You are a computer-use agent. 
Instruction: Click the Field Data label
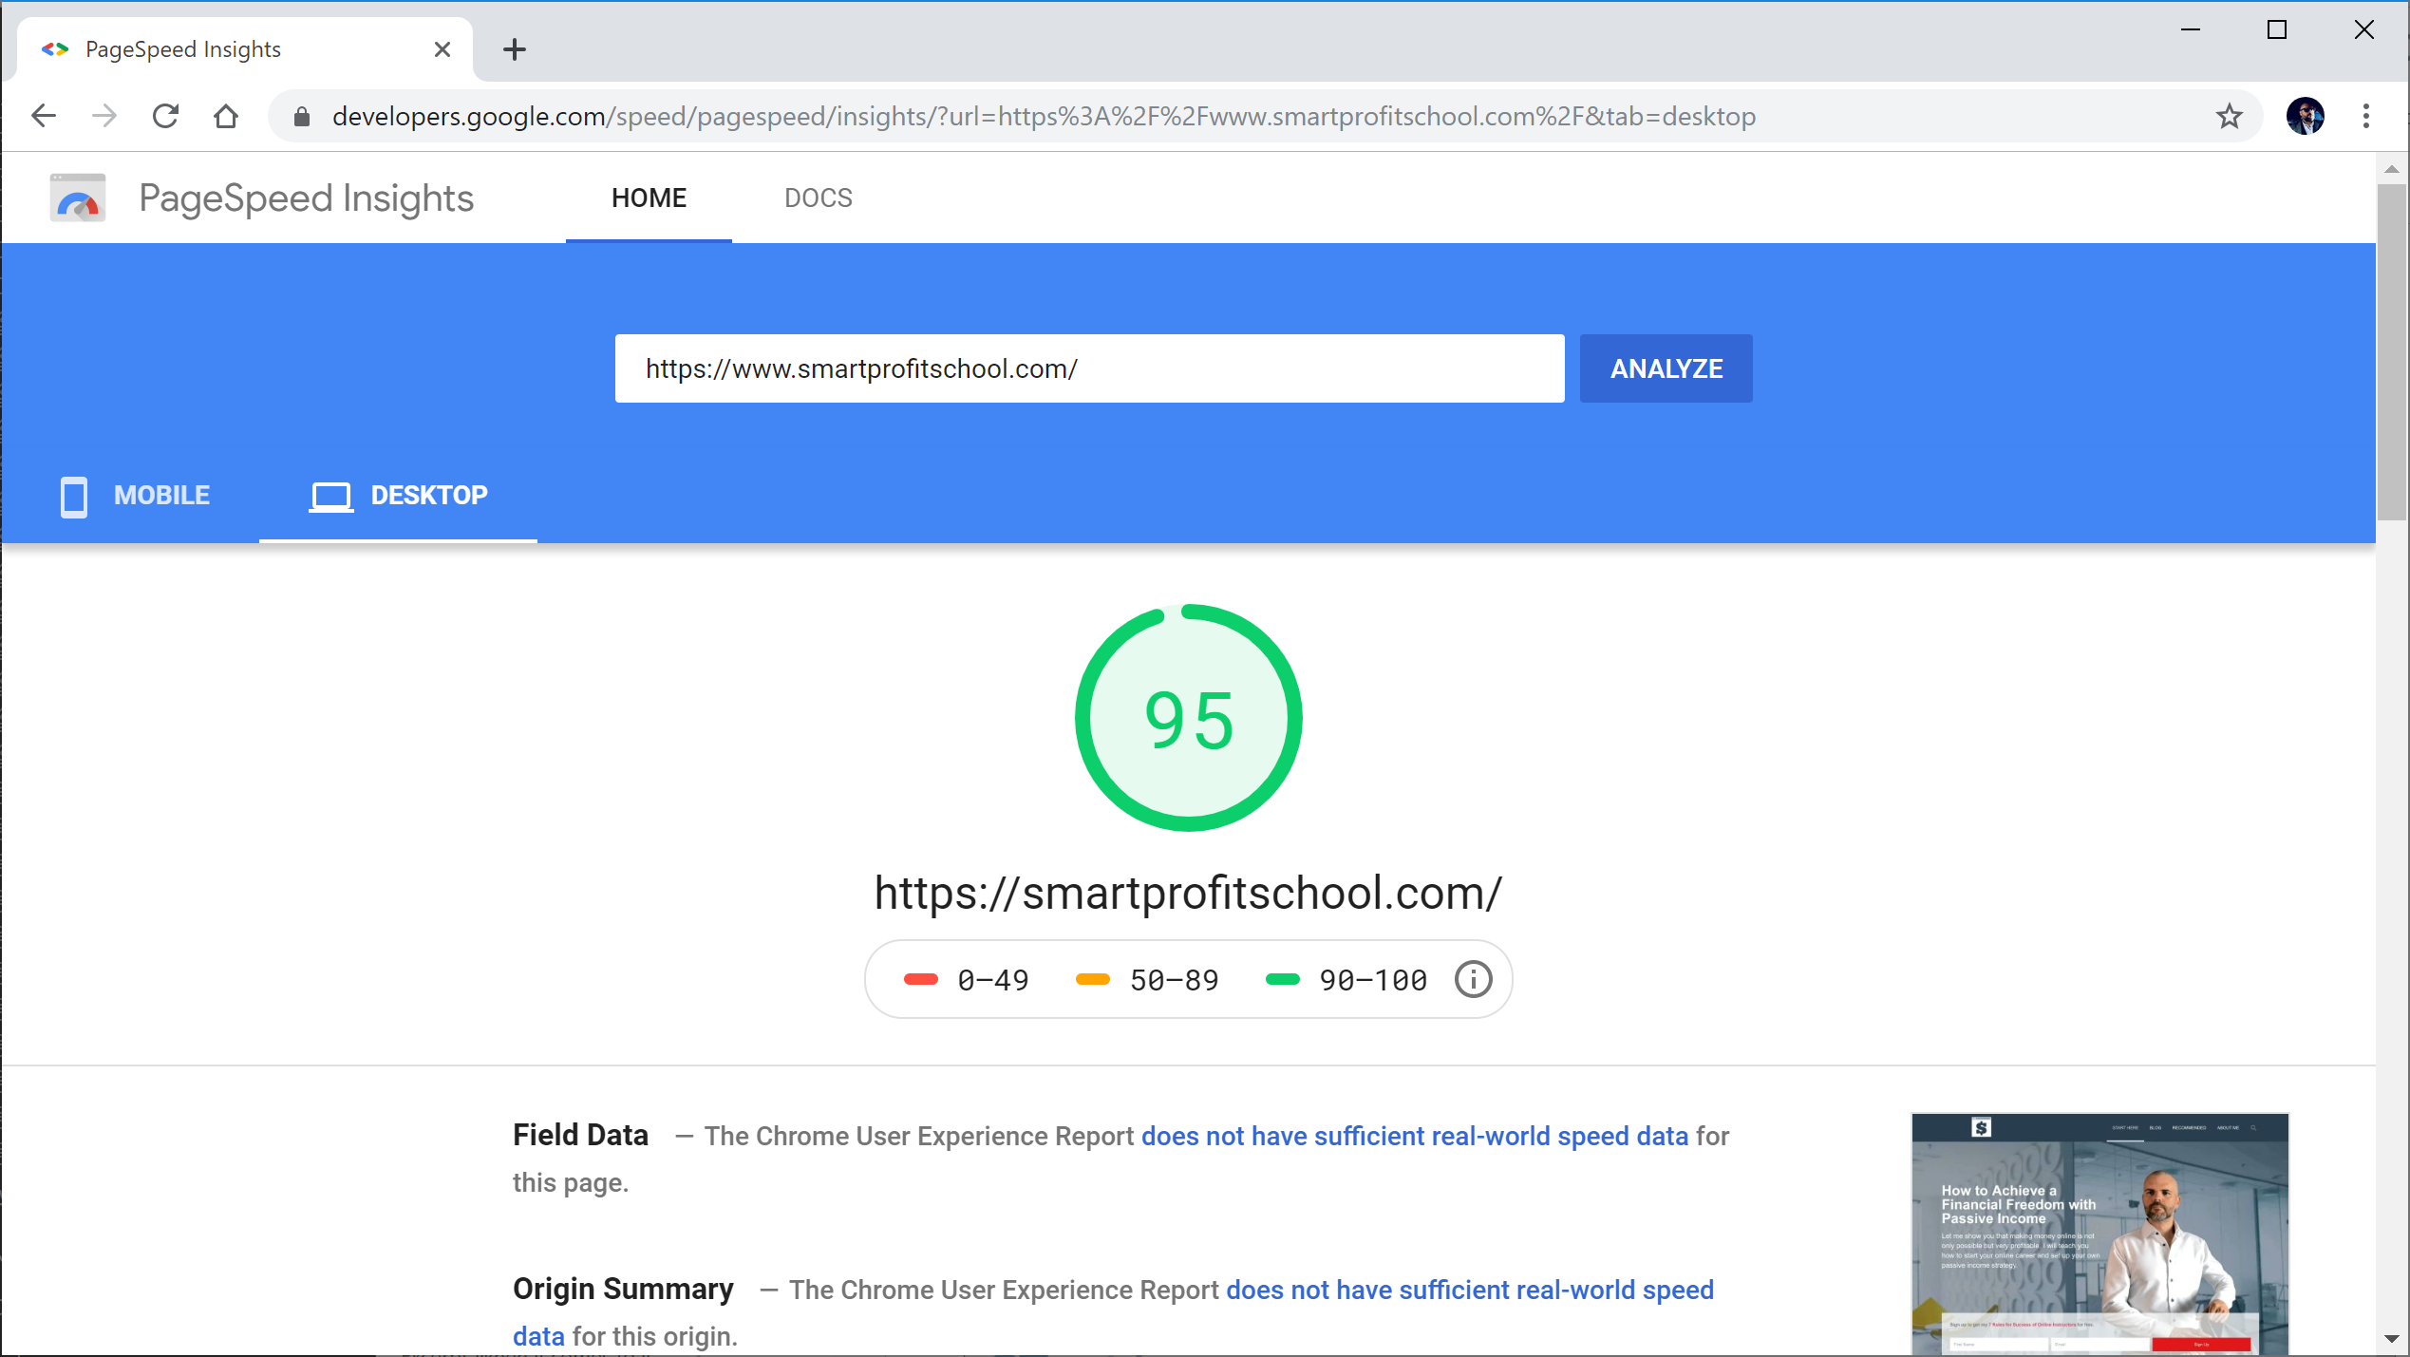coord(580,1135)
